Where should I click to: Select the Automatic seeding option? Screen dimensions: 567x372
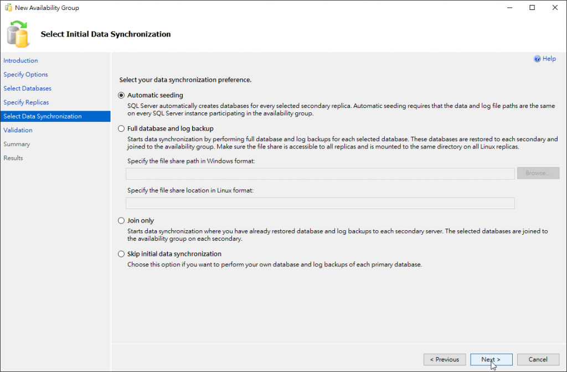pos(122,95)
